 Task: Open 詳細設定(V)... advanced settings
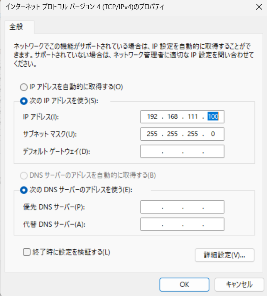(225, 255)
